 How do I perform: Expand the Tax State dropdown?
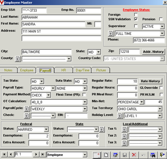[42, 81]
